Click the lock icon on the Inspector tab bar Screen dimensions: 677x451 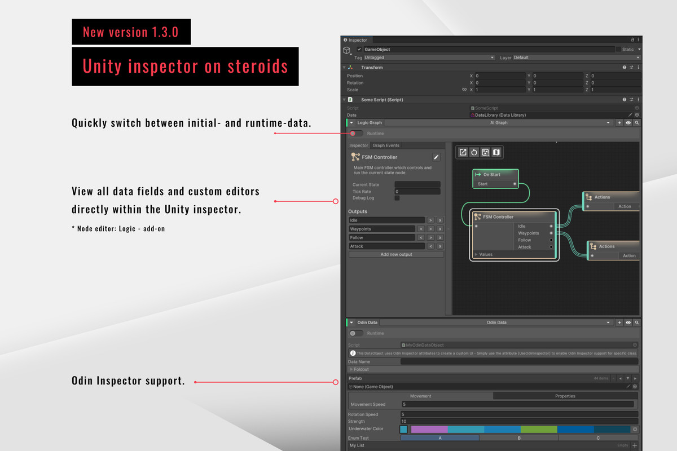coord(632,40)
